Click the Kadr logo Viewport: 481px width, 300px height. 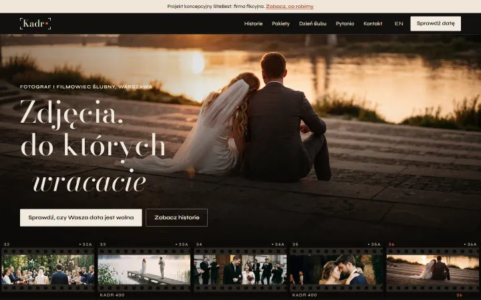(35, 23)
